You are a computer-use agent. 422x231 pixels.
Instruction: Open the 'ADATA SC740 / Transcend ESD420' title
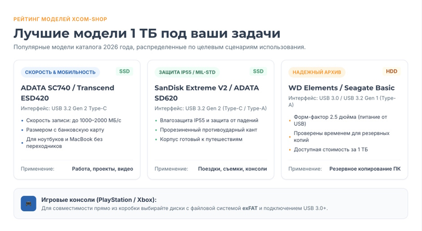point(67,93)
